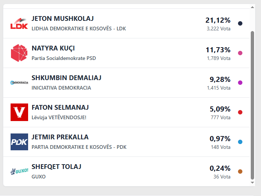Click the Vetëvendosje red V logo
The width and height of the screenshot is (261, 196).
click(x=19, y=112)
